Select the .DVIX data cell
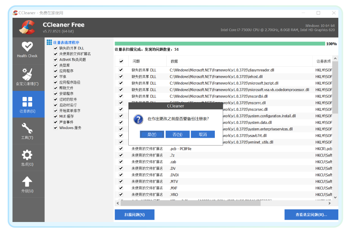This screenshot has width=351, height=233. tap(174, 175)
